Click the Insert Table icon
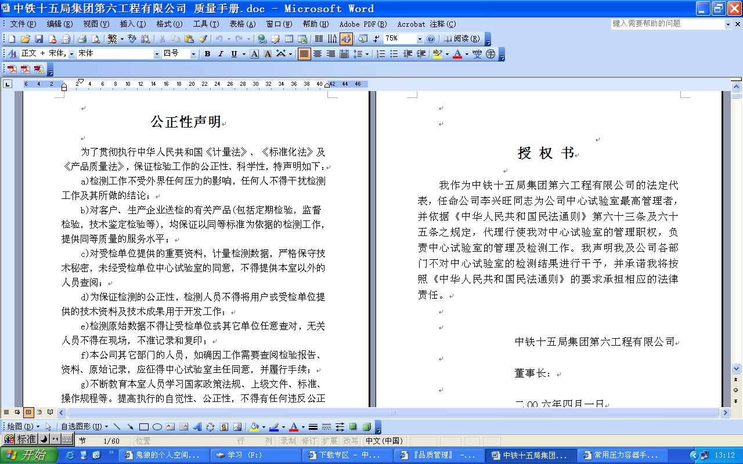 pyautogui.click(x=289, y=39)
